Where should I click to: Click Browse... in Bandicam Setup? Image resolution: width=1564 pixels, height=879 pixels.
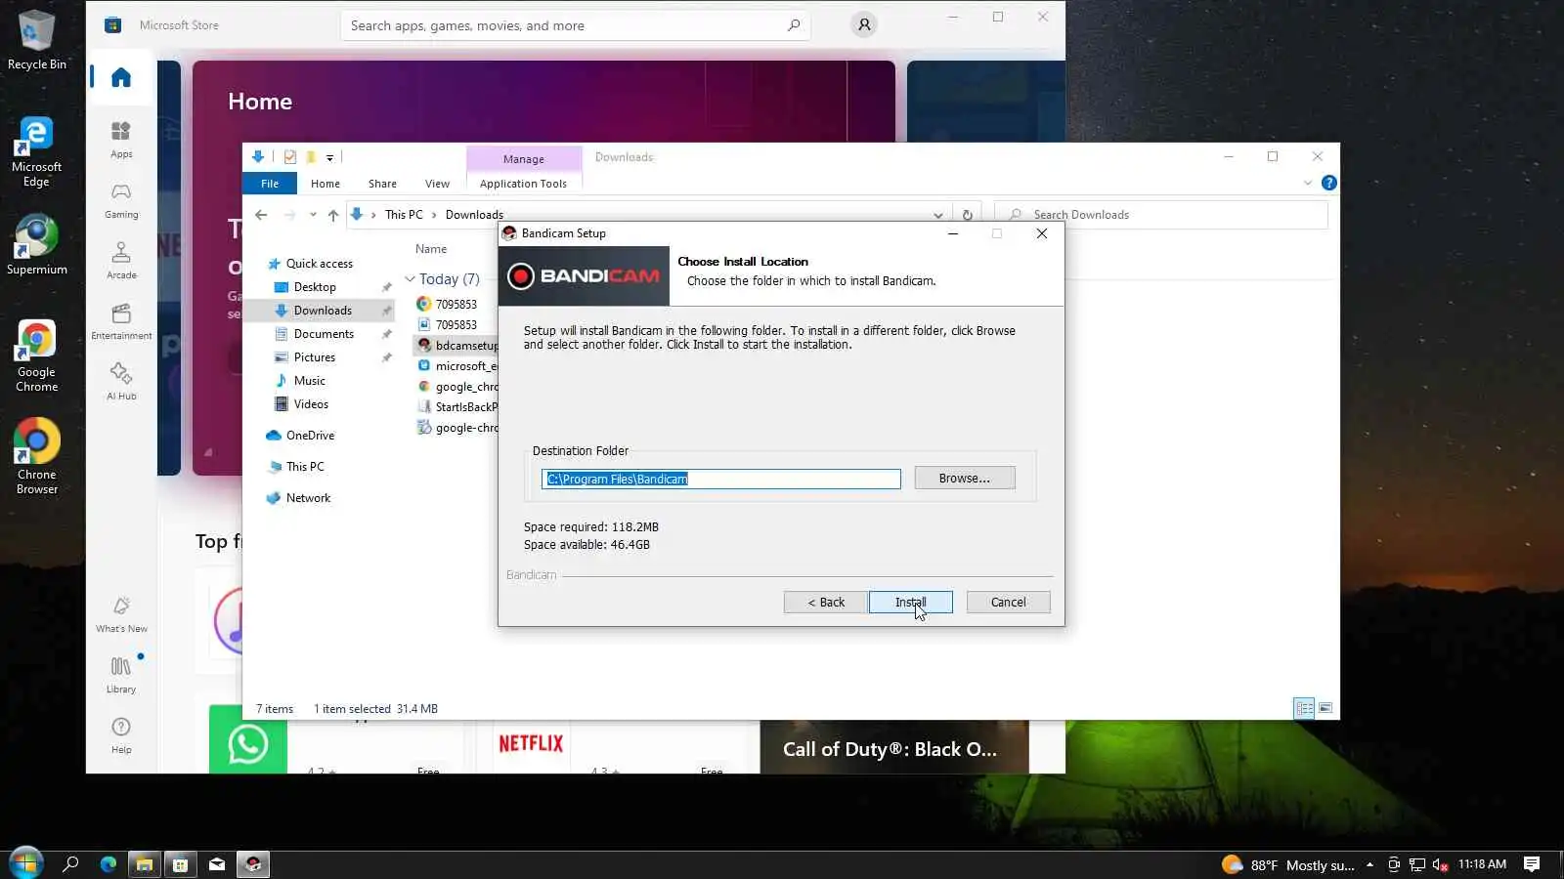(x=965, y=478)
